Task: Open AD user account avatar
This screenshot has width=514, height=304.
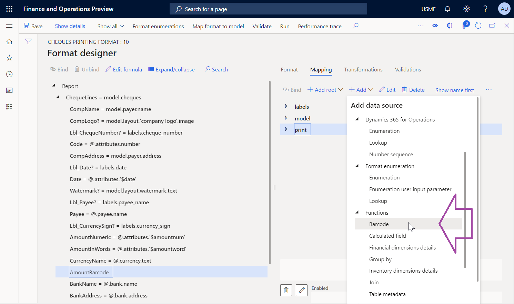Action: coord(504,9)
